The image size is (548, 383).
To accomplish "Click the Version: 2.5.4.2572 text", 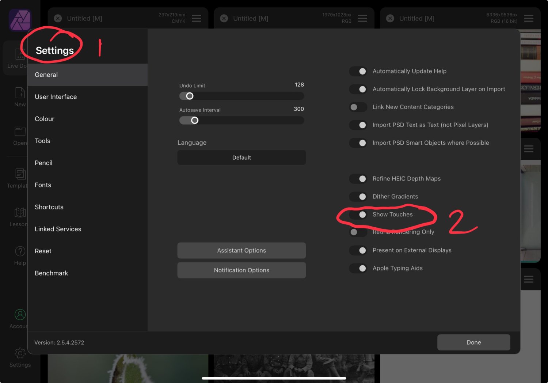I will (59, 342).
